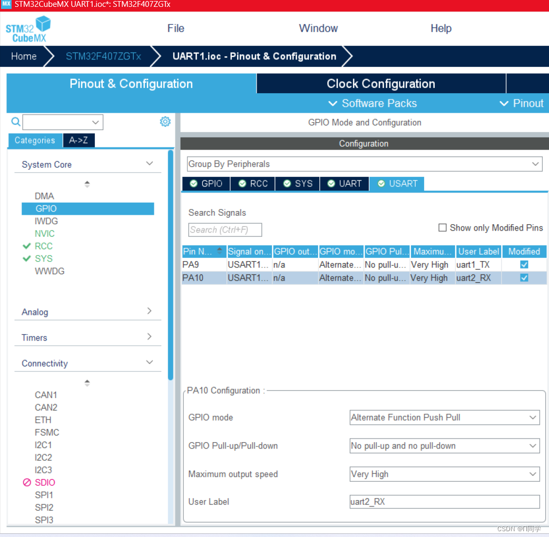Toggle Modified checkbox for PA10 row

pos(524,278)
